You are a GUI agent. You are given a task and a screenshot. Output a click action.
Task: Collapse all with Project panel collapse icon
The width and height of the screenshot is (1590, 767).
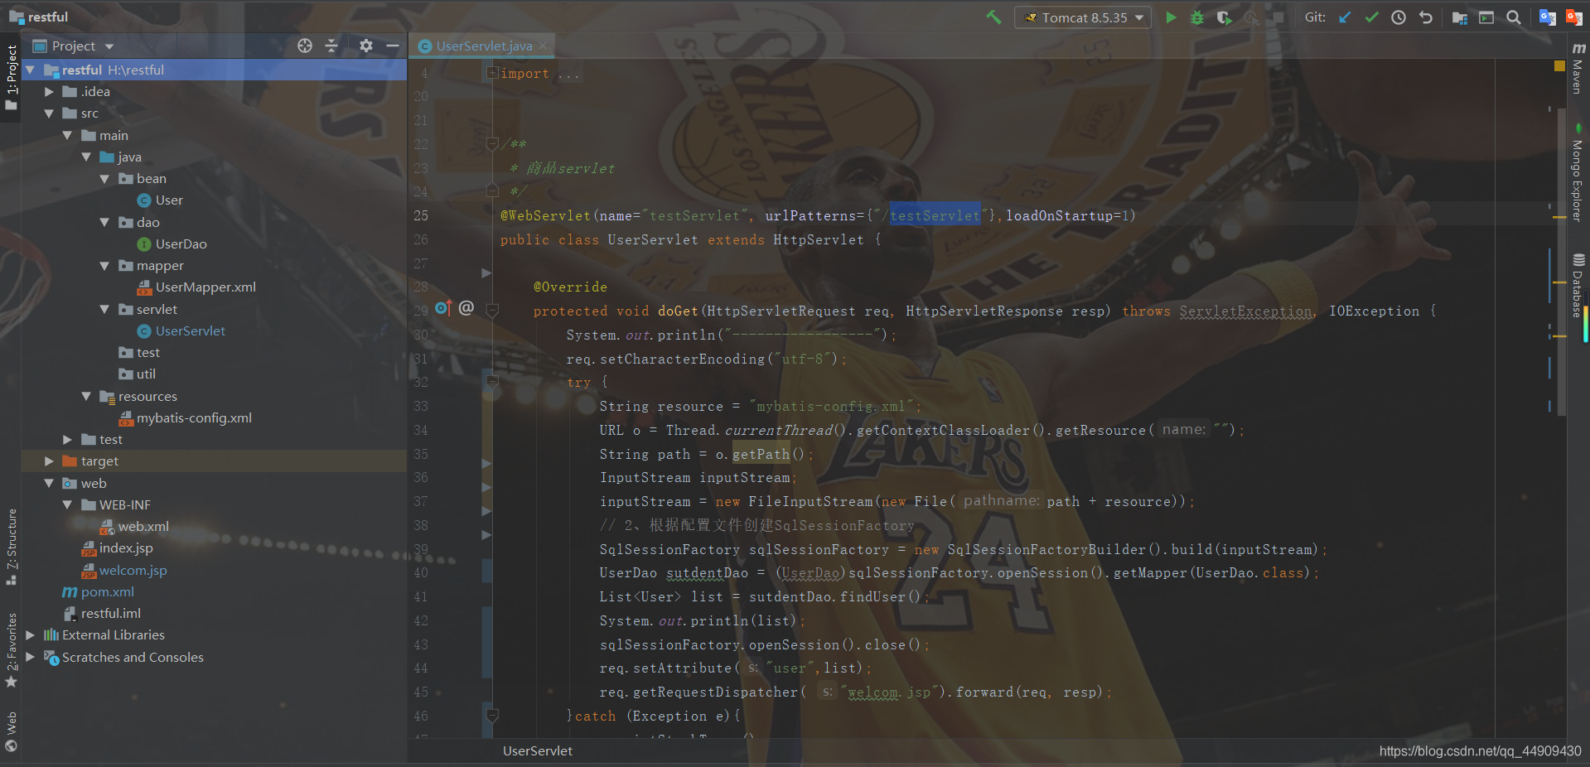click(331, 46)
